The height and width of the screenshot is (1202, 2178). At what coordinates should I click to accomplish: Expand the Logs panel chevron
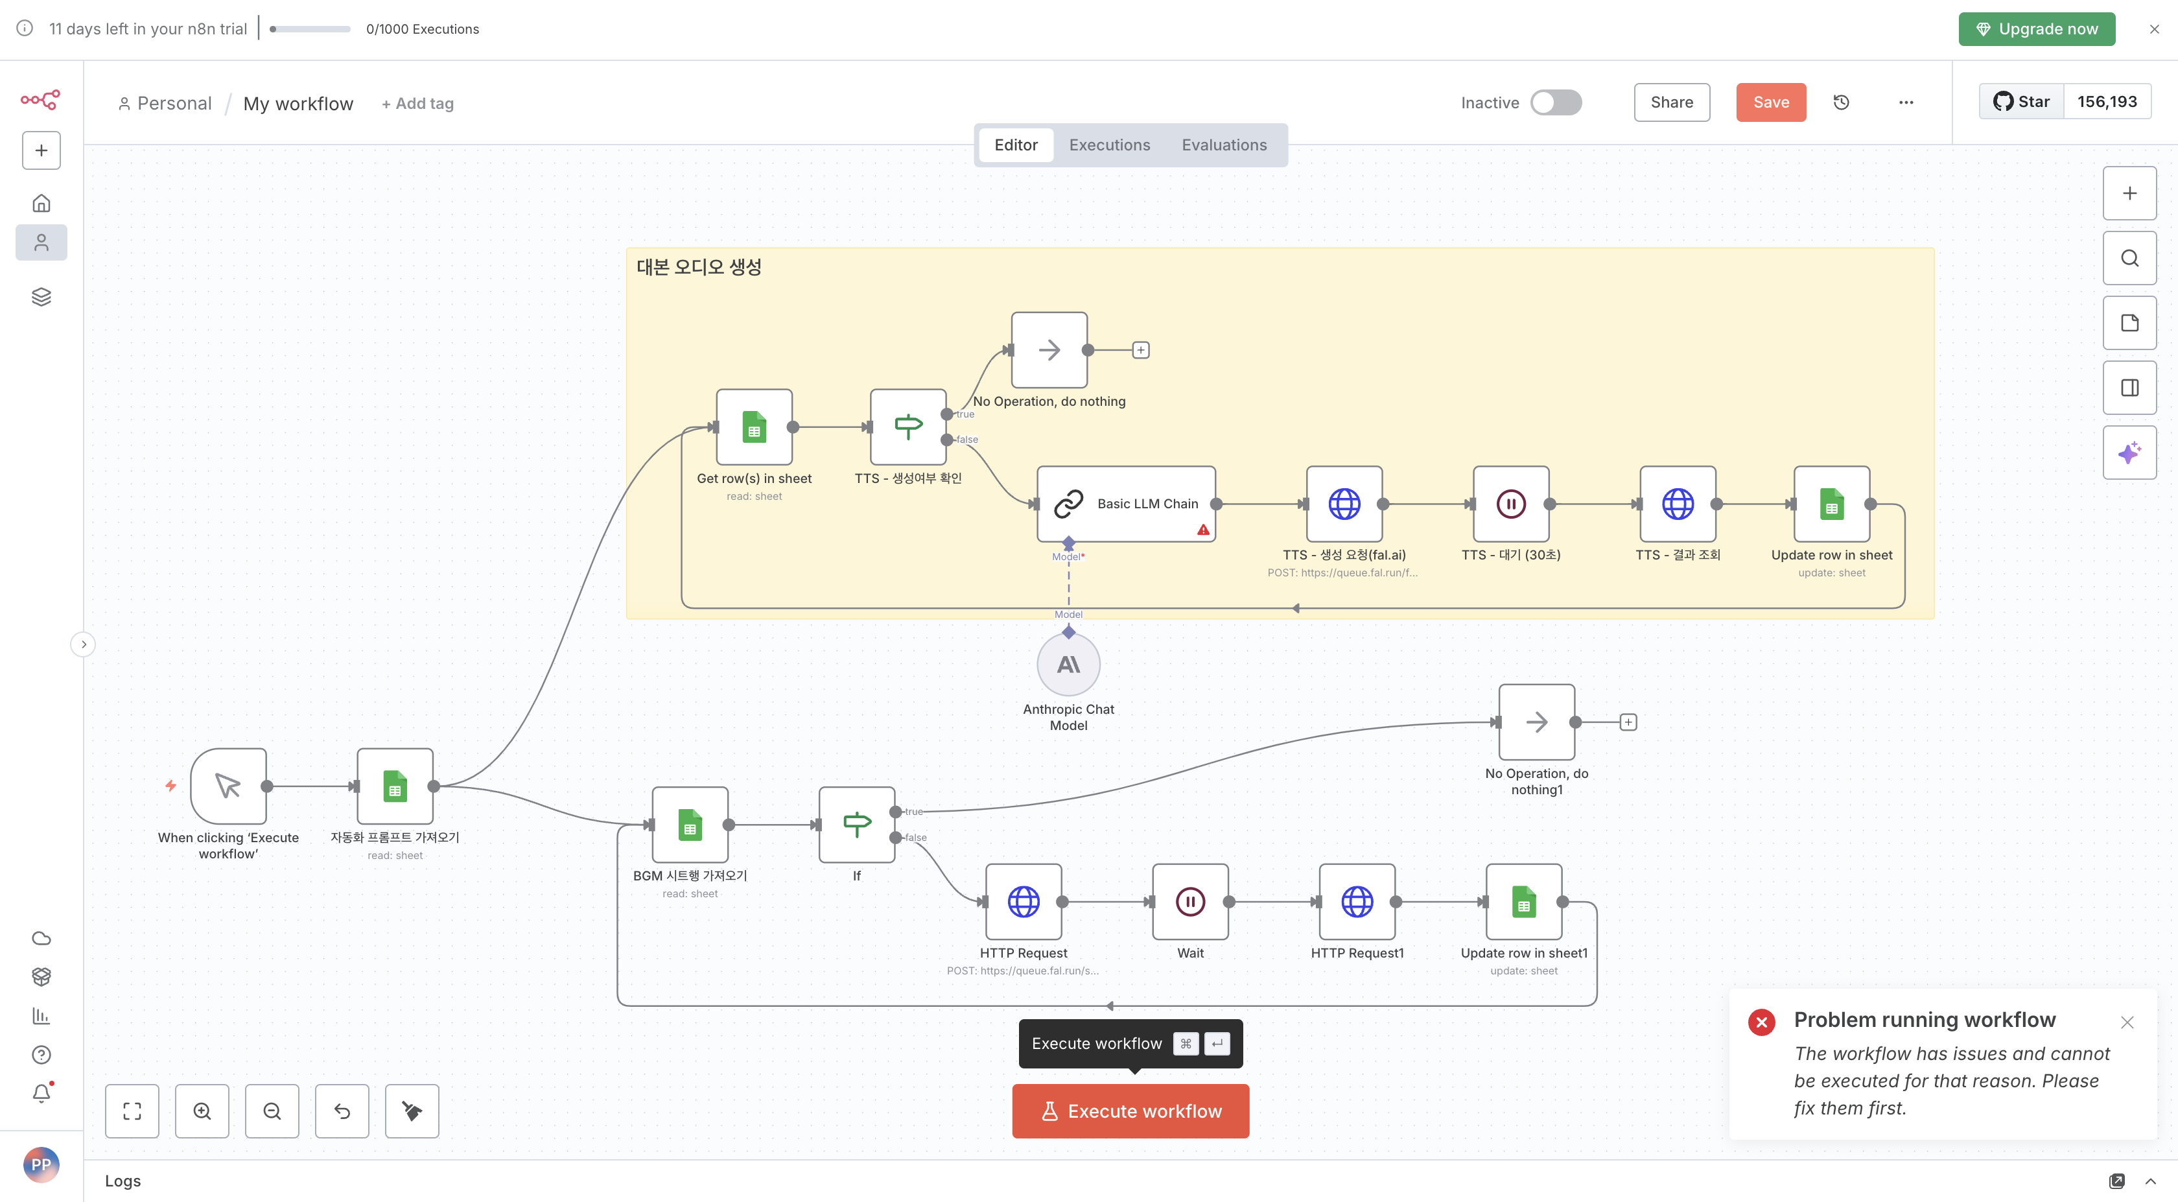[2150, 1181]
